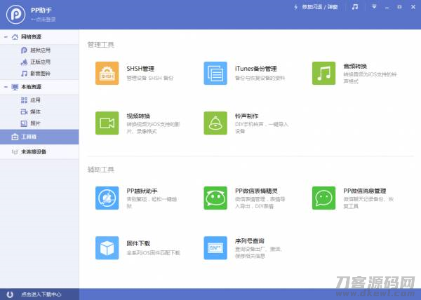Open PP微信消息管理 icon
Screen dimensions: 421x300
point(323,198)
